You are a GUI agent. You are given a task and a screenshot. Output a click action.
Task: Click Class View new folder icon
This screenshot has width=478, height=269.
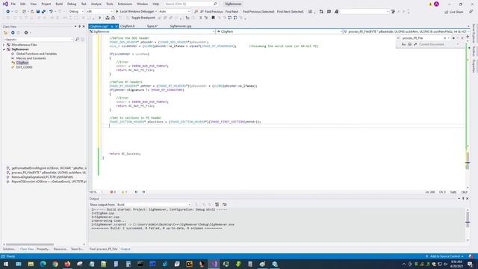5,33
